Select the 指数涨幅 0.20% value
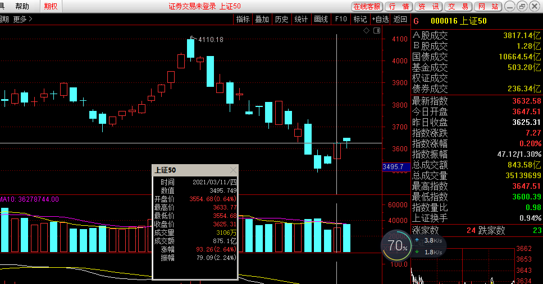 pyautogui.click(x=530, y=144)
